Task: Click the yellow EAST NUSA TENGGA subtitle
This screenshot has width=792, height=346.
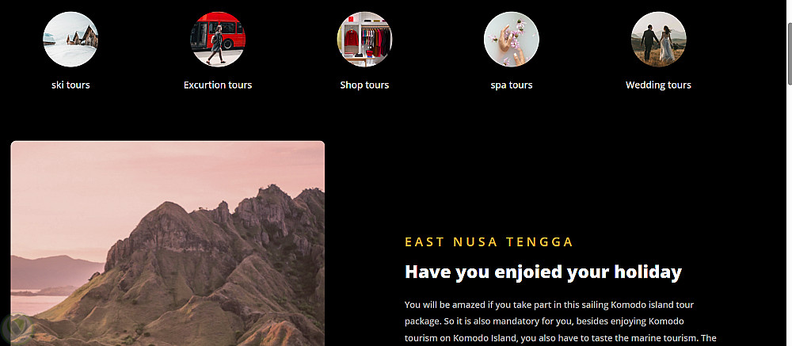Action: (x=489, y=242)
